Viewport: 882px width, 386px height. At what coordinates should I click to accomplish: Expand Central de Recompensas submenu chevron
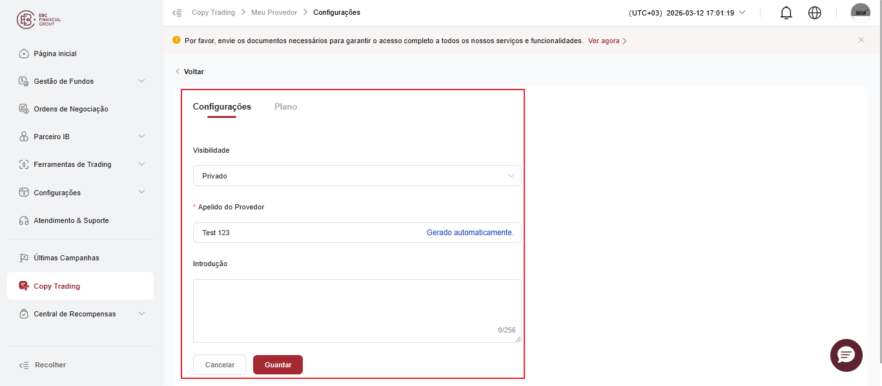coord(142,314)
